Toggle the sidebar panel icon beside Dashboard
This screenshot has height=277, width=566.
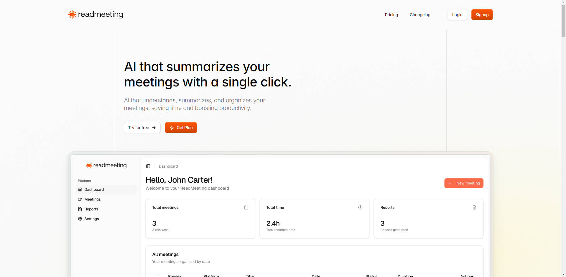pos(148,166)
